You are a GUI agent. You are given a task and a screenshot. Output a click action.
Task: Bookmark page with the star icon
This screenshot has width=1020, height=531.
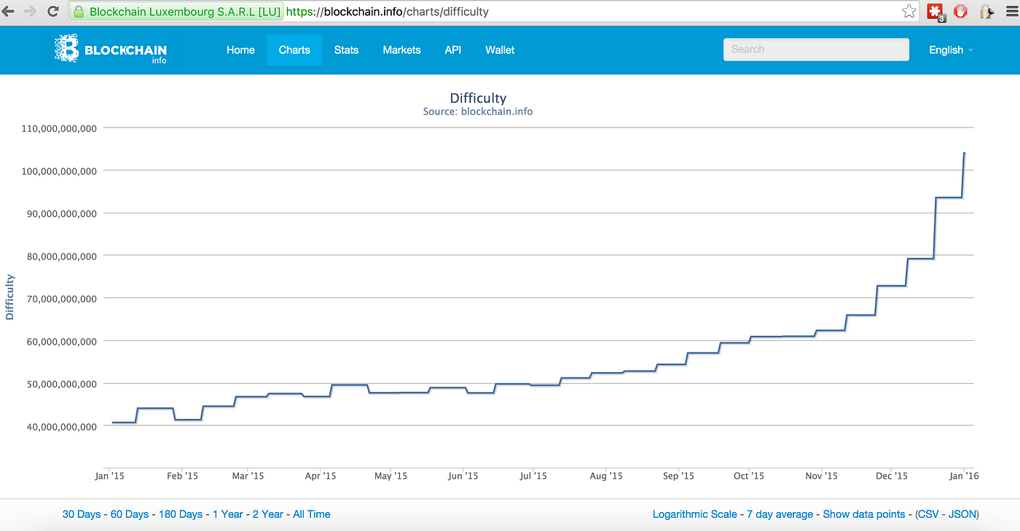[x=909, y=12]
